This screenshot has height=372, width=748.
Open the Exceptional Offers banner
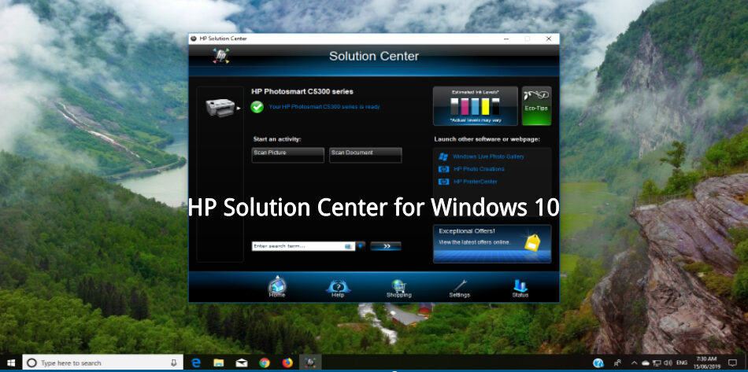tap(492, 244)
